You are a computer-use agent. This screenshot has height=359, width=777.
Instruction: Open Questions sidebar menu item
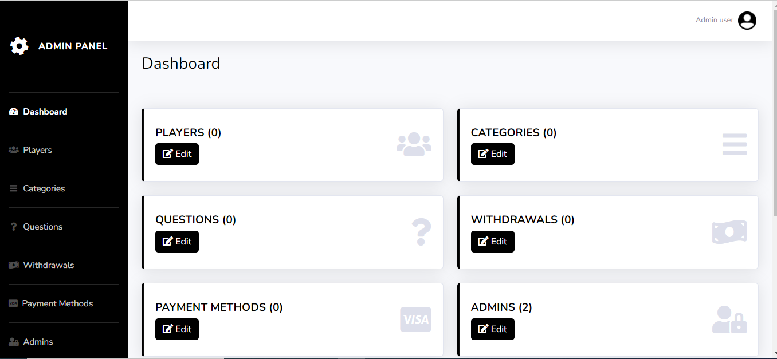coord(42,227)
